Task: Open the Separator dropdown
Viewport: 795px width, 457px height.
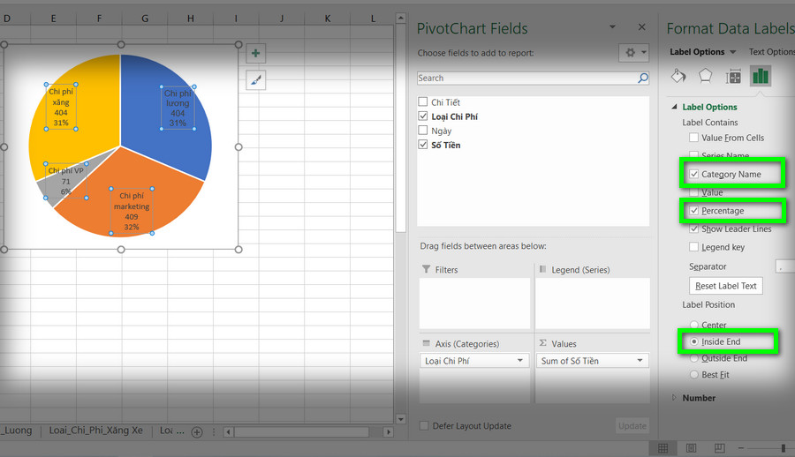Action: click(x=785, y=266)
